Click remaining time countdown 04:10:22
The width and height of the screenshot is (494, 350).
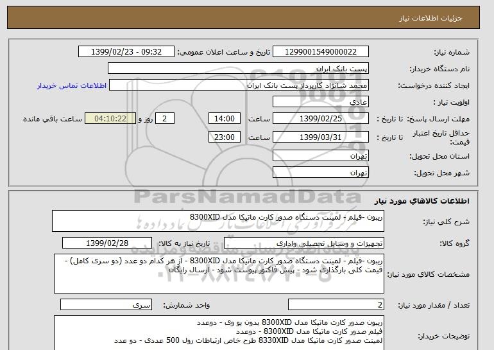point(110,119)
